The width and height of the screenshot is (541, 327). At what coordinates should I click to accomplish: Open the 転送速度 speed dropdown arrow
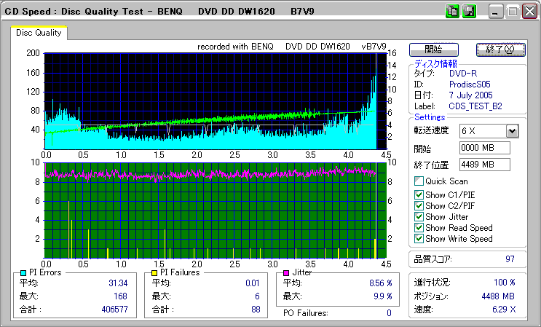coord(513,131)
